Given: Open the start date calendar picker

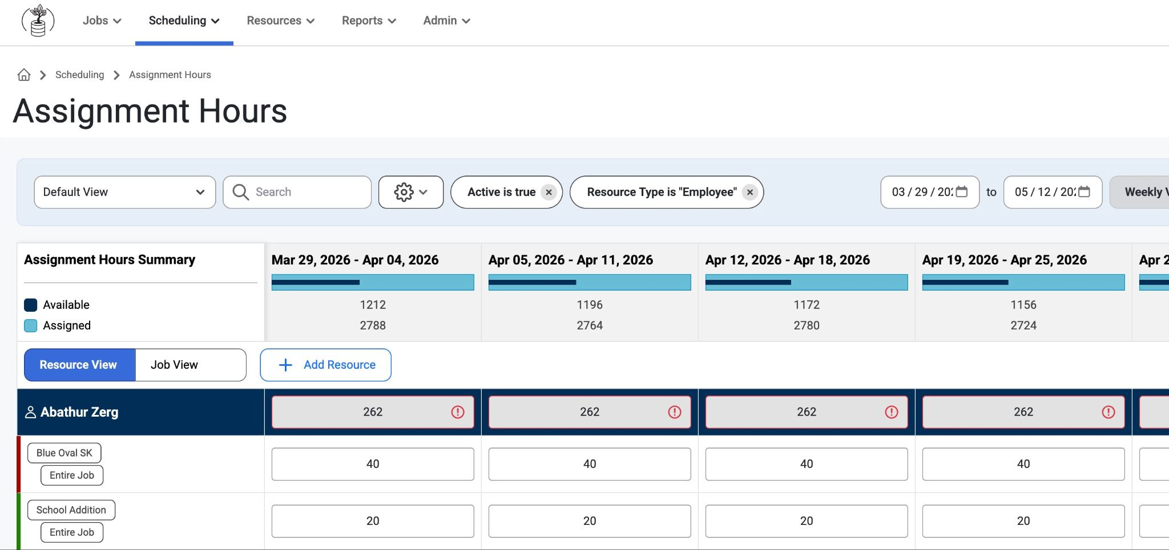Looking at the screenshot, I should [x=962, y=192].
